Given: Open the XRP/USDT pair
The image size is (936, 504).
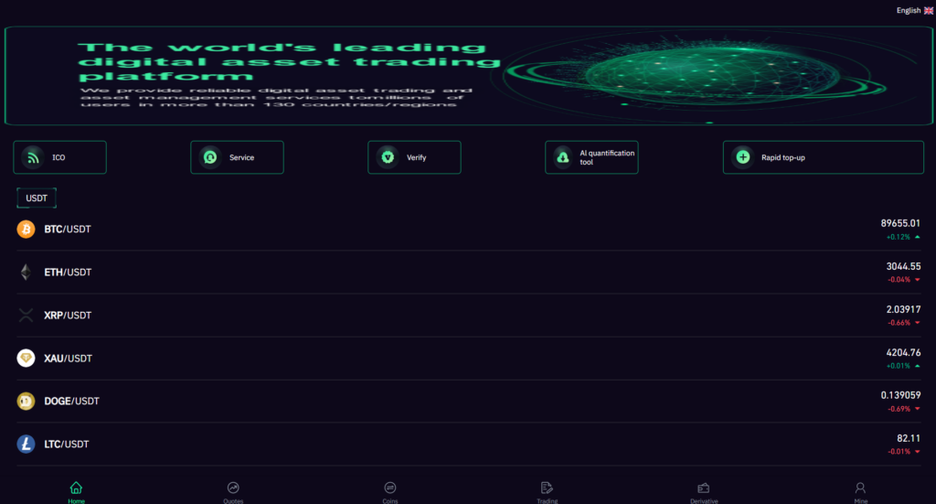Looking at the screenshot, I should pyautogui.click(x=468, y=316).
